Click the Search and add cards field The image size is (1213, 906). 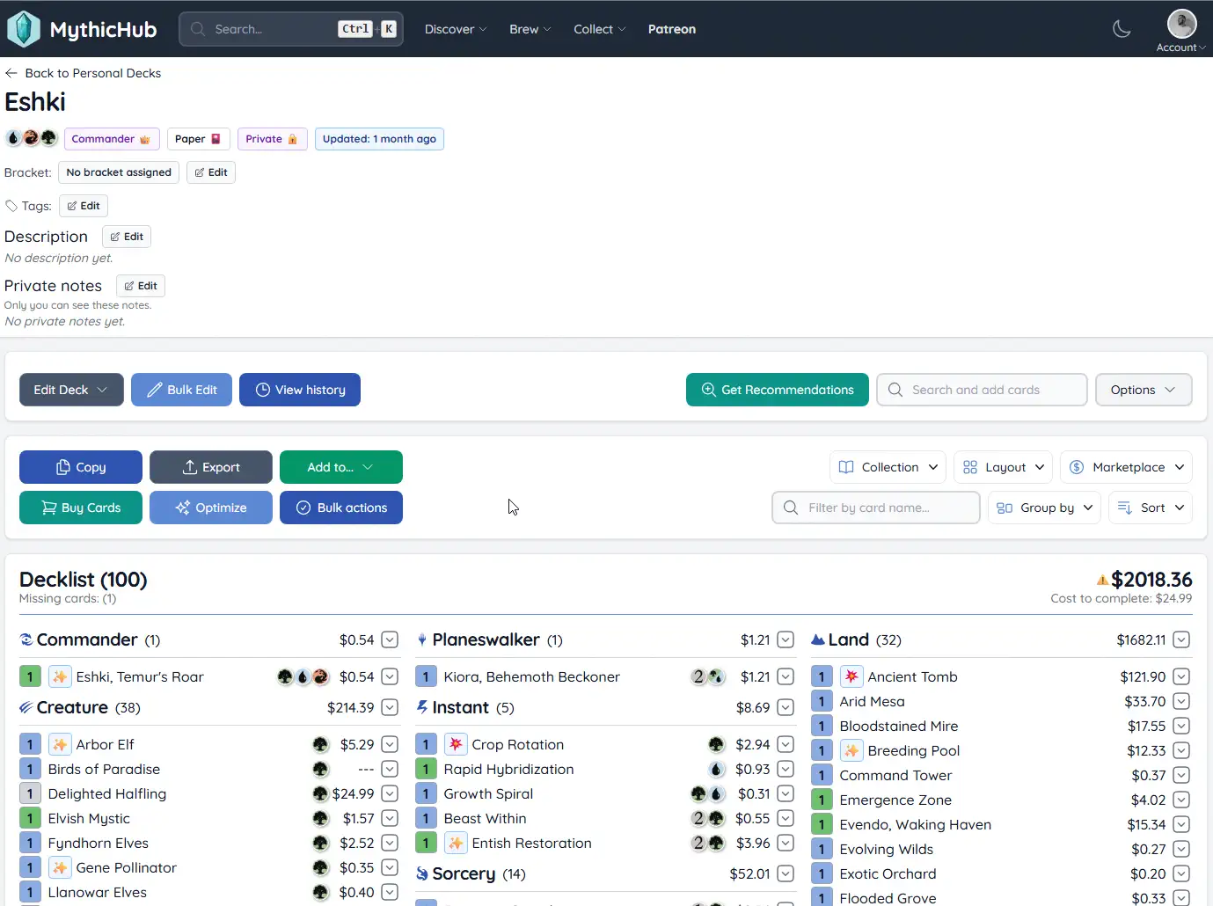click(982, 390)
